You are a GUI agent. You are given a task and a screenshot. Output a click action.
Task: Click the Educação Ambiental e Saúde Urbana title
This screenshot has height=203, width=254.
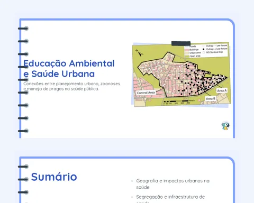69,69
